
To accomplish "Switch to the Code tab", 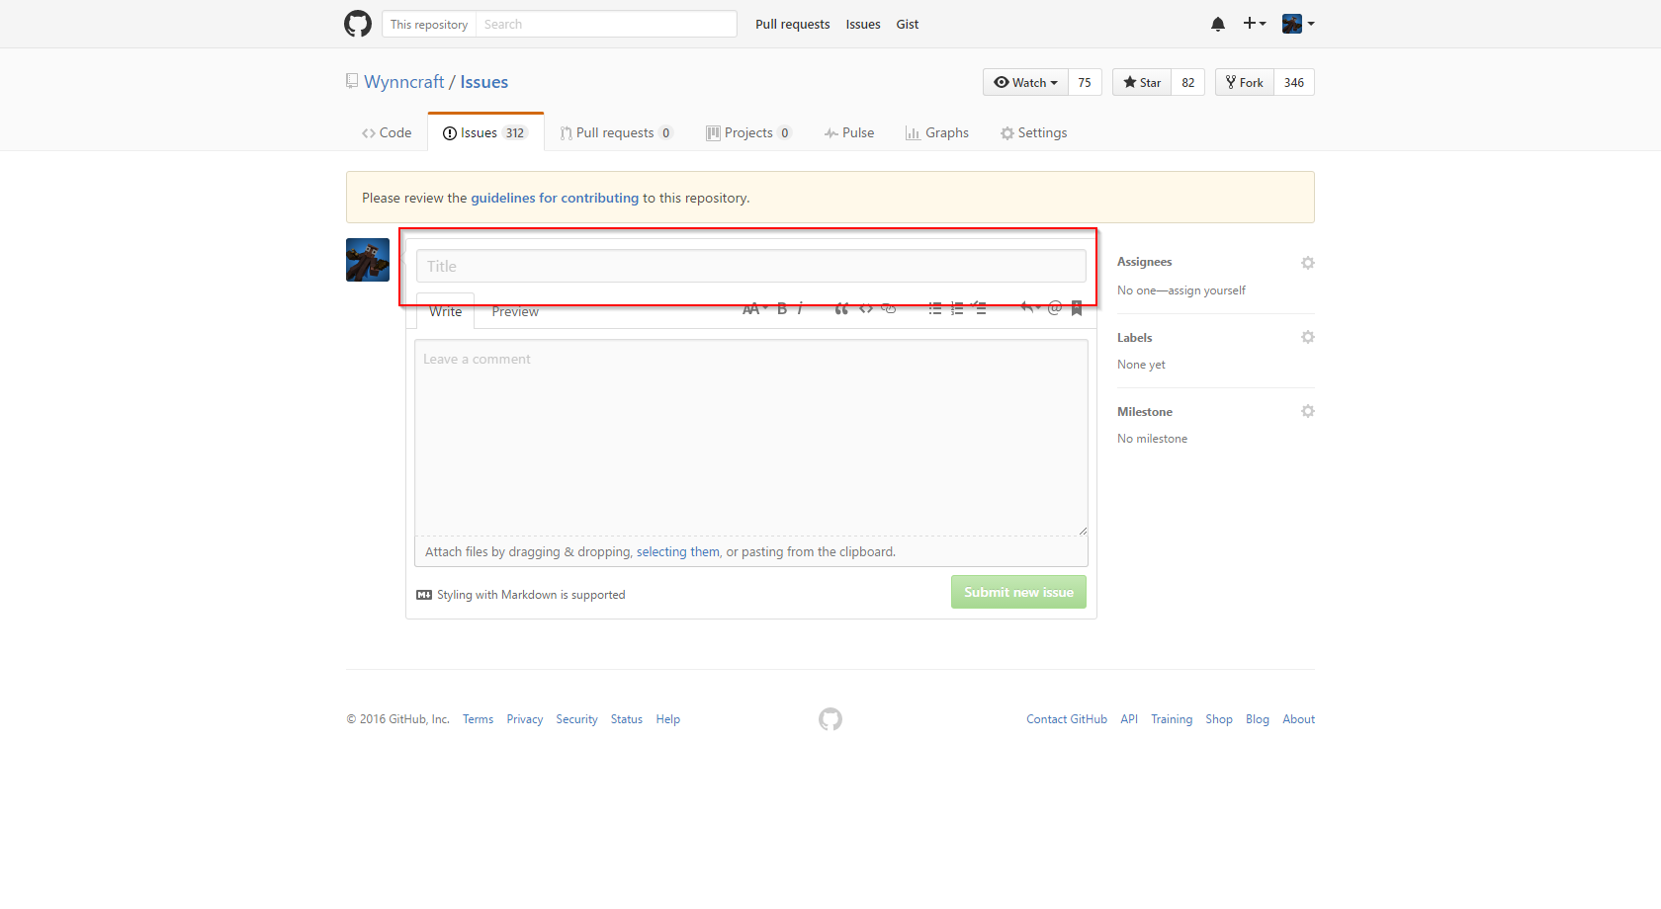I will click(387, 132).
